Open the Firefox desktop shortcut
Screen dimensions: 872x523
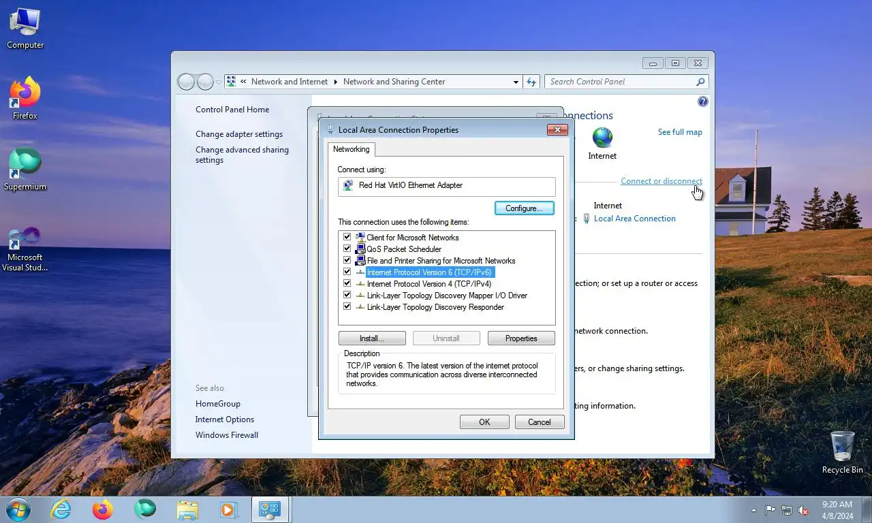pyautogui.click(x=25, y=99)
